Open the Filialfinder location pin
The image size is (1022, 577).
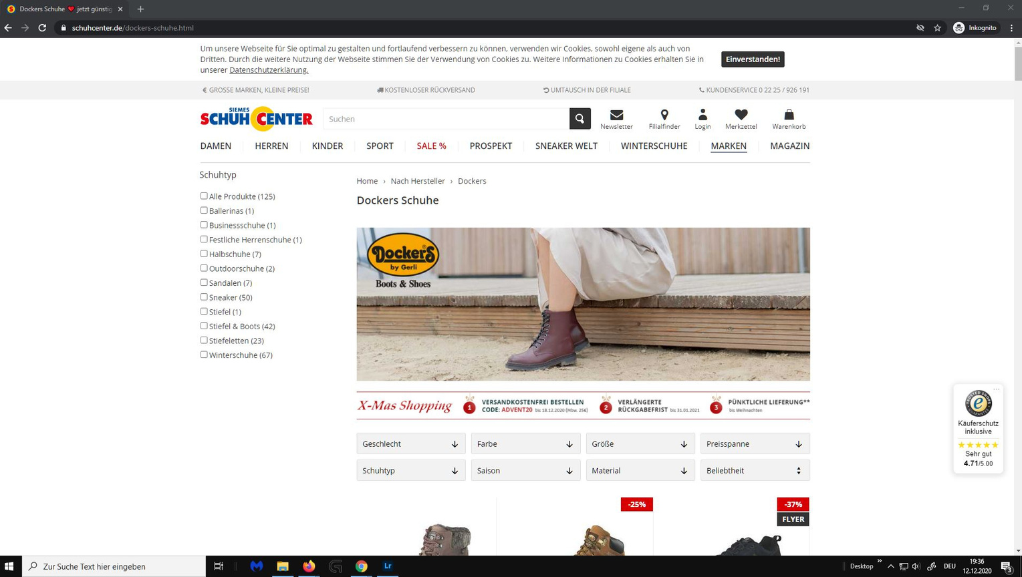(664, 115)
